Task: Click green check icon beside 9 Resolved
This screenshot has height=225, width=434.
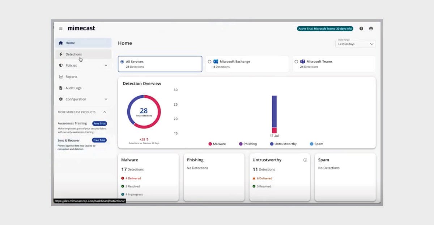Action: tap(123, 186)
